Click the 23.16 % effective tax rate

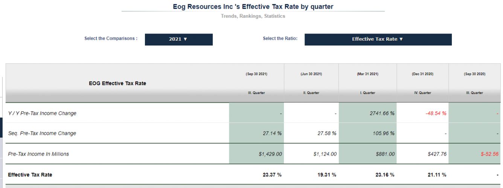tap(385, 175)
